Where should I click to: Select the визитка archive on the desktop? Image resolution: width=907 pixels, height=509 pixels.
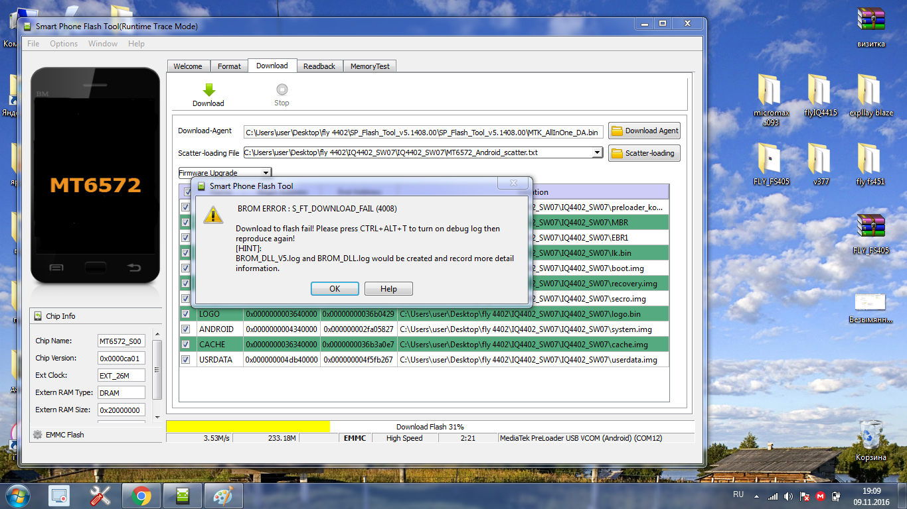coord(871,28)
